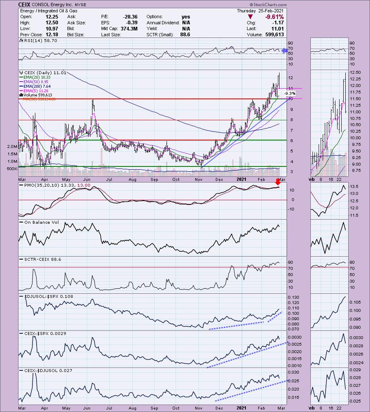Select the High value 12.50
The image size is (370, 412).
pos(52,23)
